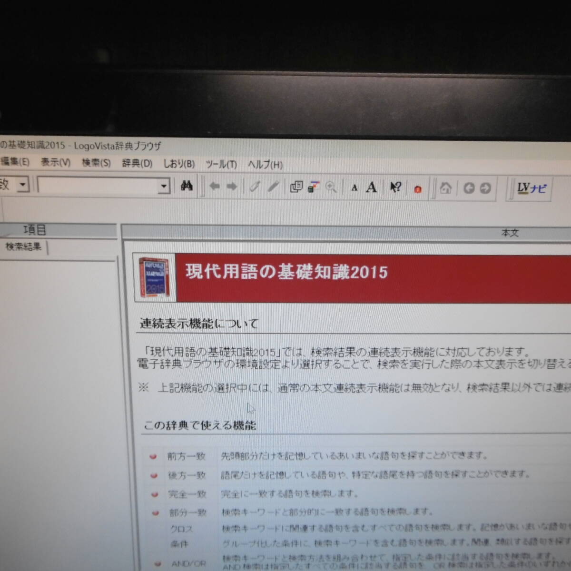Click the colorful paint settings icon

pyautogui.click(x=313, y=187)
